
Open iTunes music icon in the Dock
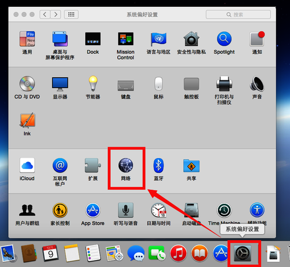[178, 253]
